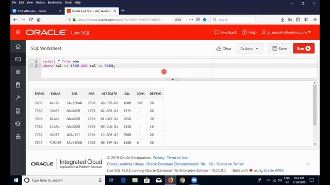This screenshot has height=185, width=330.
Task: Open the Privacy link in footer
Action: 158,158
